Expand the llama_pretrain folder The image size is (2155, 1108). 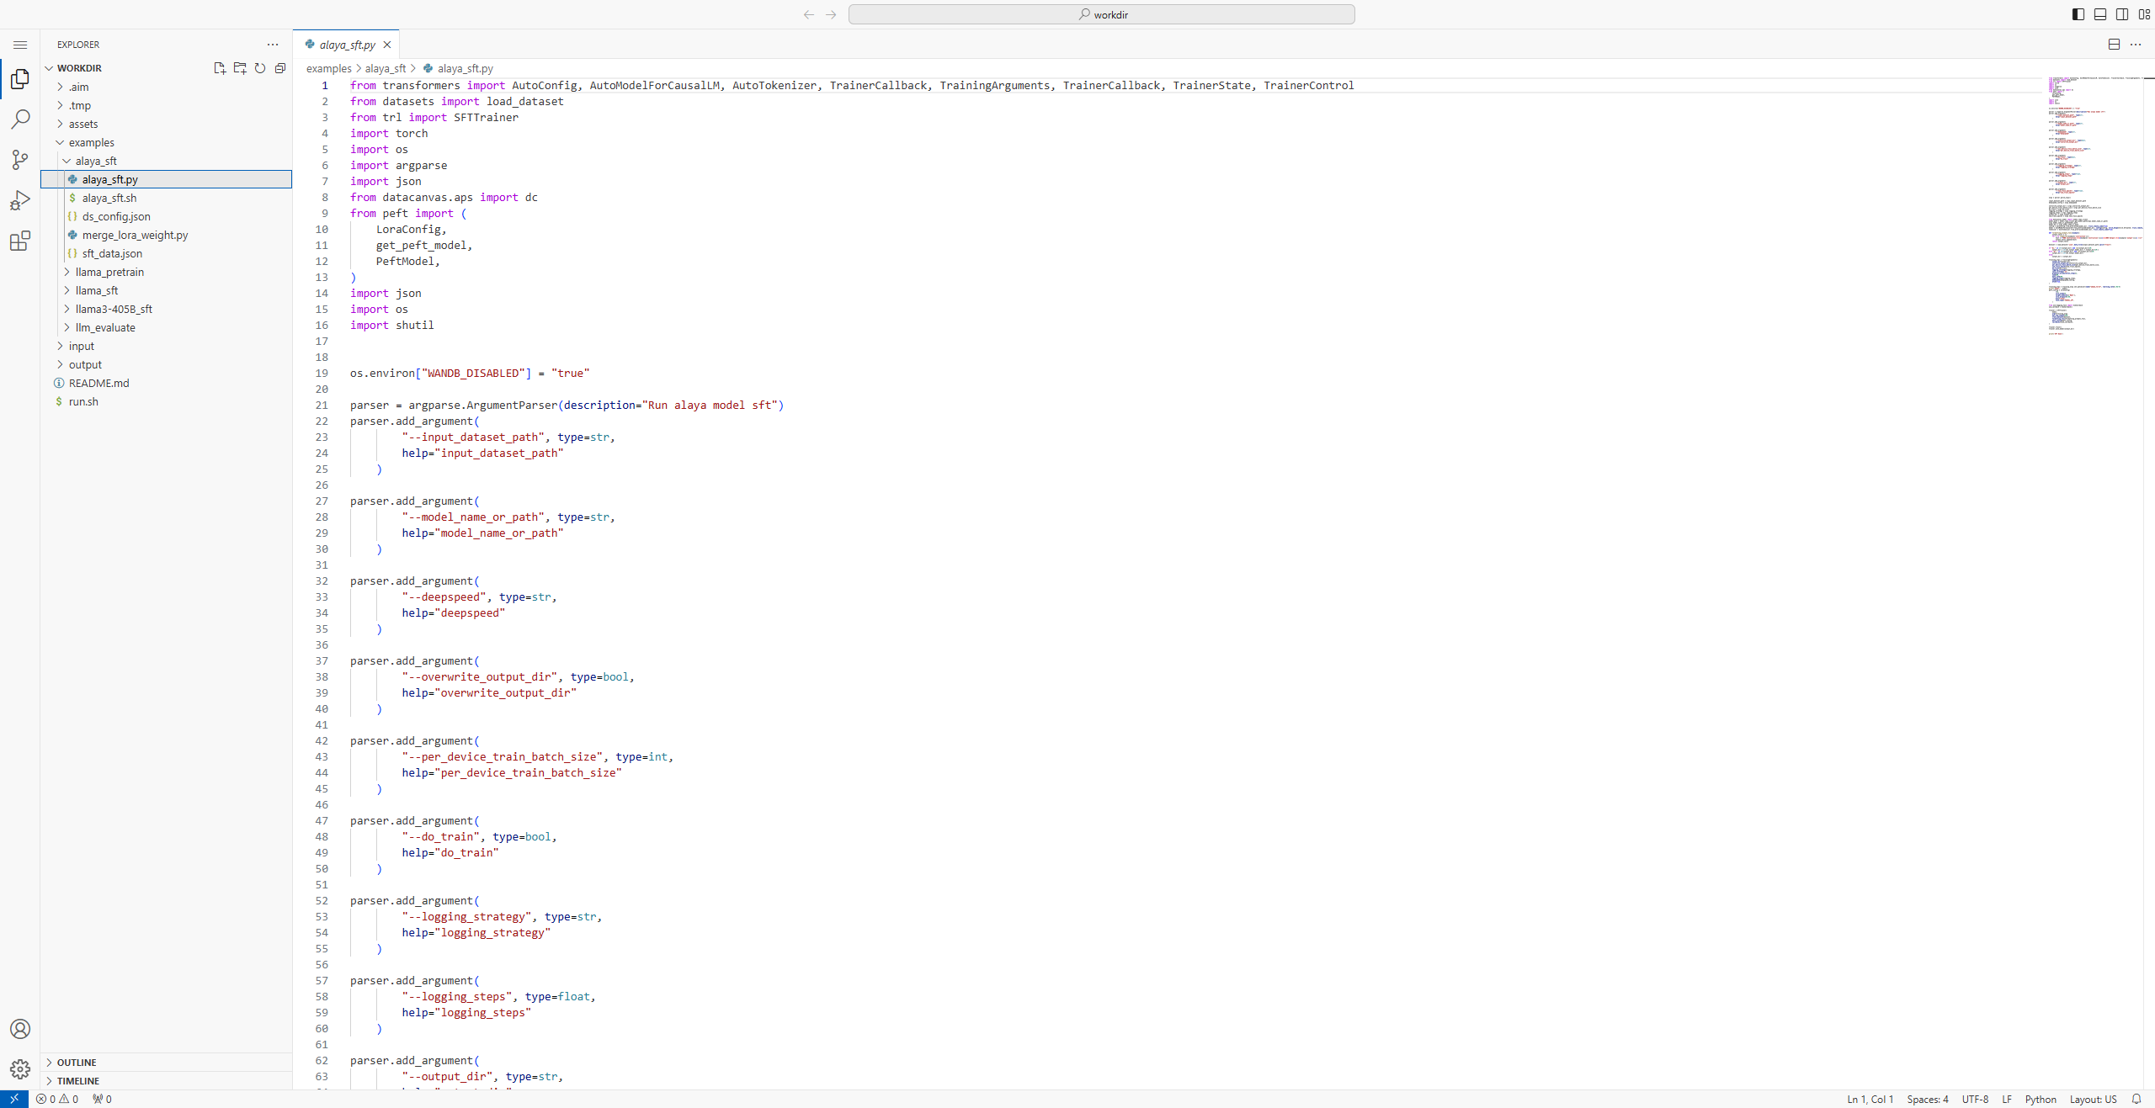(x=109, y=272)
